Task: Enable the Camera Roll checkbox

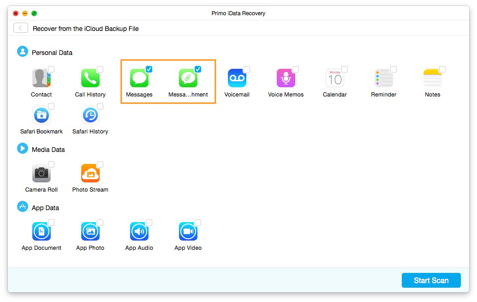Action: tap(51, 164)
